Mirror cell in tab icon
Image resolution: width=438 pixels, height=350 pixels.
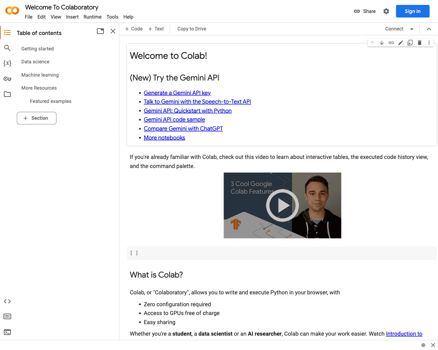410,43
